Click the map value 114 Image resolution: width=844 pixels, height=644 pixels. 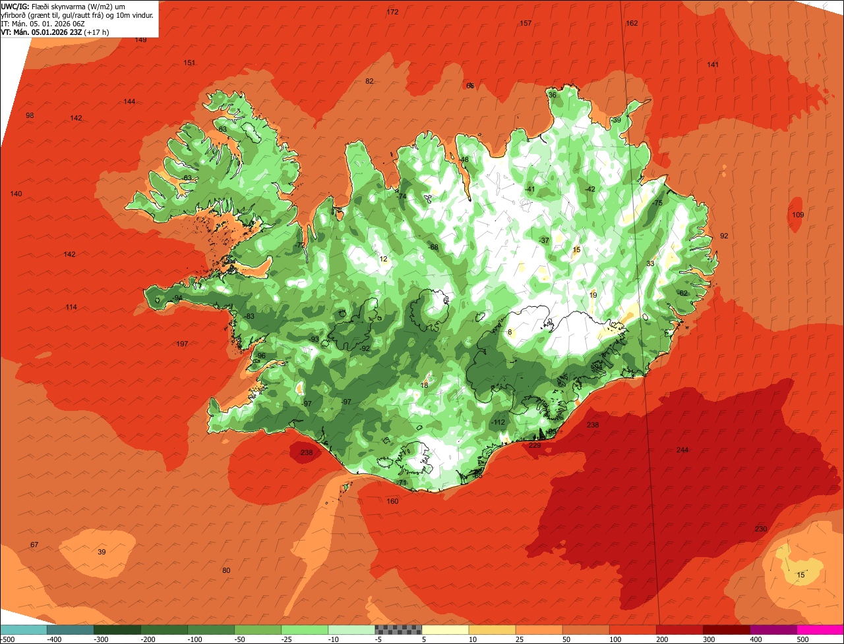tap(71, 307)
